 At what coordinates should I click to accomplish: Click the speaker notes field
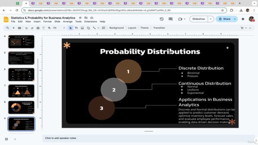(x=149, y=138)
